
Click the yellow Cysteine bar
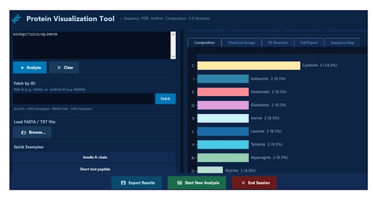pos(249,66)
